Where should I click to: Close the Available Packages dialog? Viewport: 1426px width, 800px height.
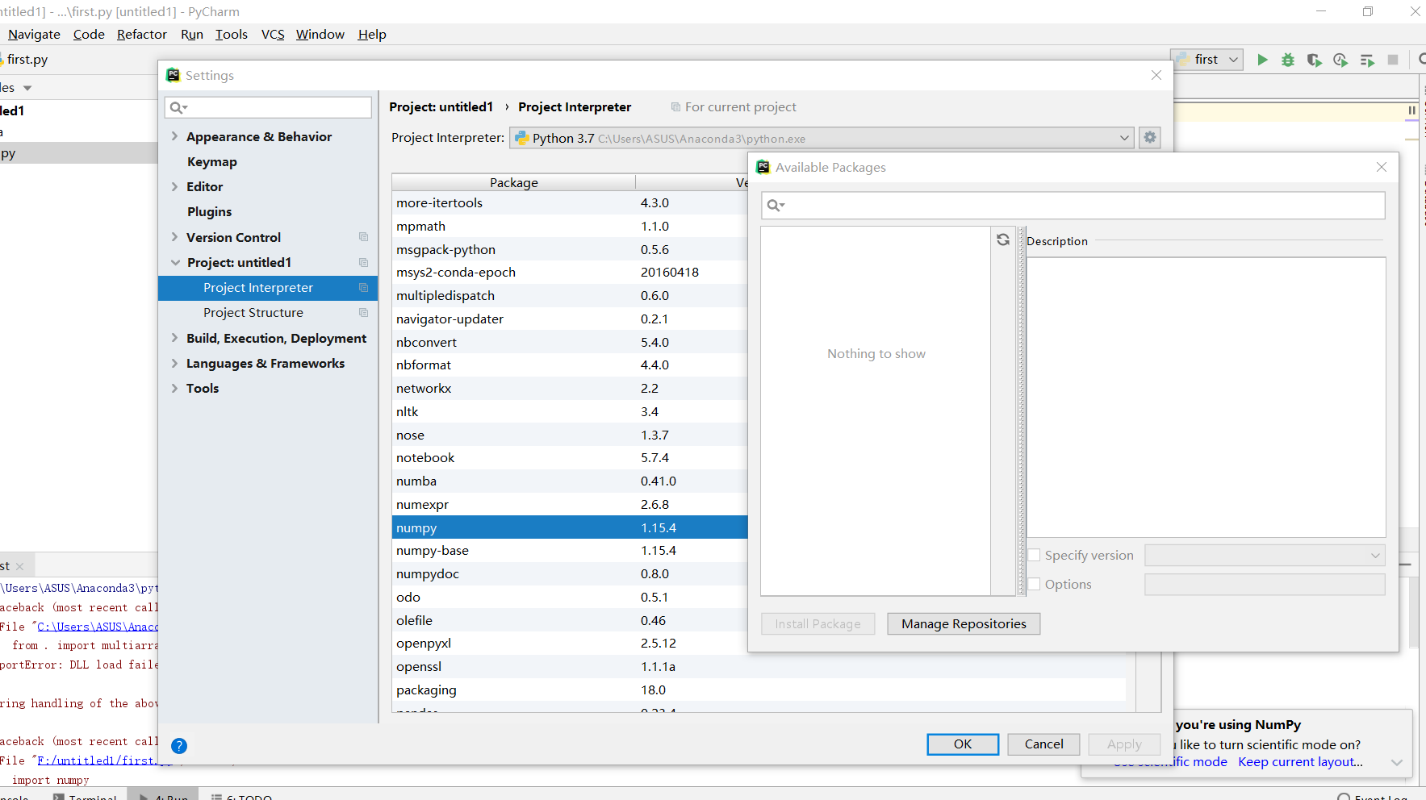pyautogui.click(x=1382, y=167)
